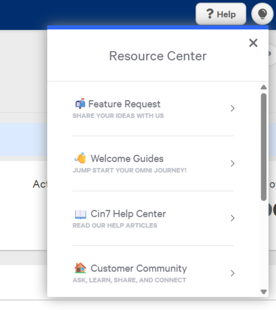The height and width of the screenshot is (310, 276).
Task: Click 'JUMP START YOUR OMNI JOURNEY!' subtitle
Action: 130,170
